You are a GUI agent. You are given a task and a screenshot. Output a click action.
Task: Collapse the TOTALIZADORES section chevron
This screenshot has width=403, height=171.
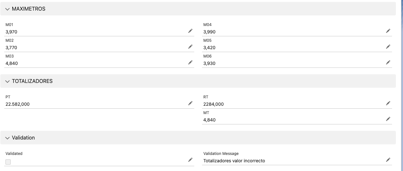tap(7, 81)
